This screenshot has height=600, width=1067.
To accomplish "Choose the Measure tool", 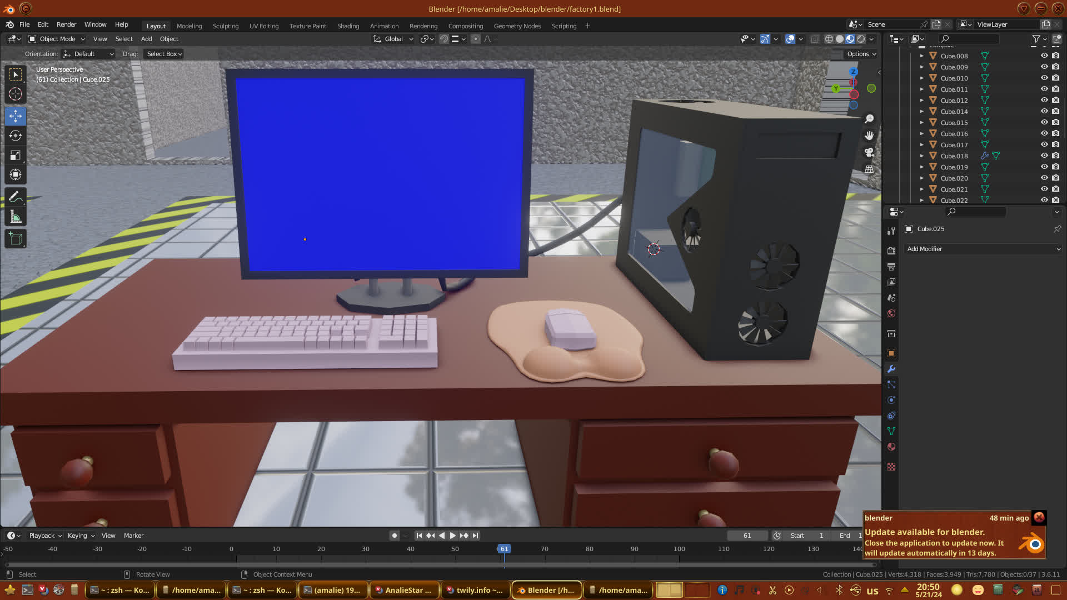I will click(16, 217).
